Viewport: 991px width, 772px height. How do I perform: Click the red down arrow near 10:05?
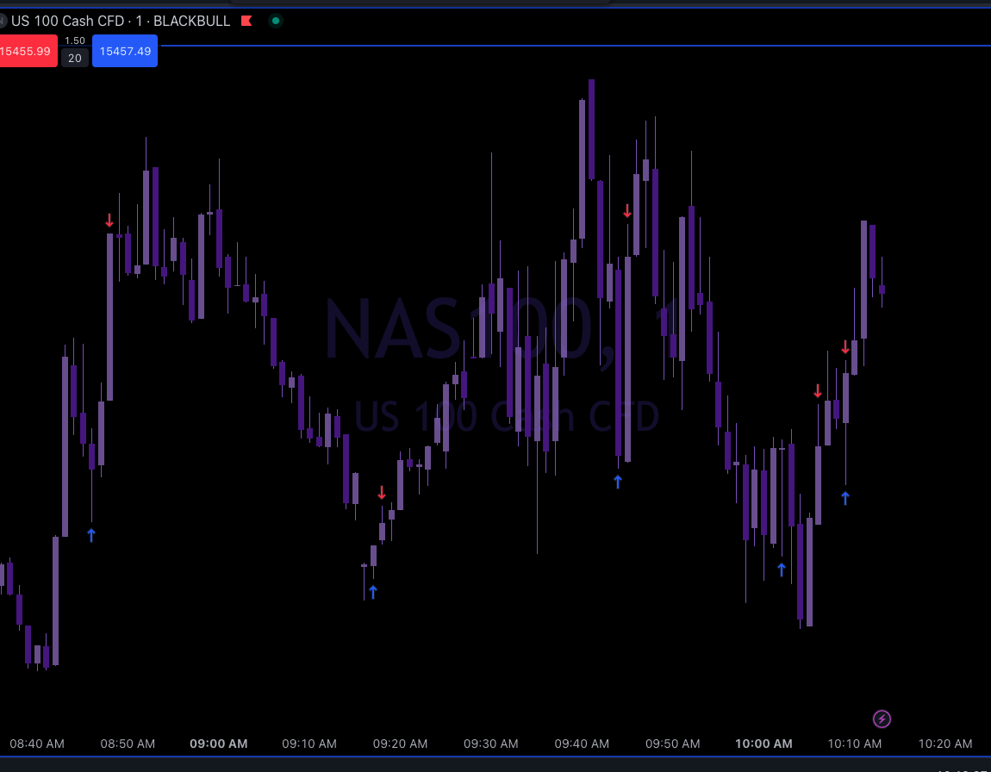pyautogui.click(x=818, y=392)
